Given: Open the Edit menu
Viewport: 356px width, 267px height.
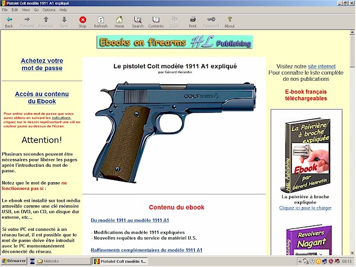Looking at the screenshot, I should pos(15,10).
